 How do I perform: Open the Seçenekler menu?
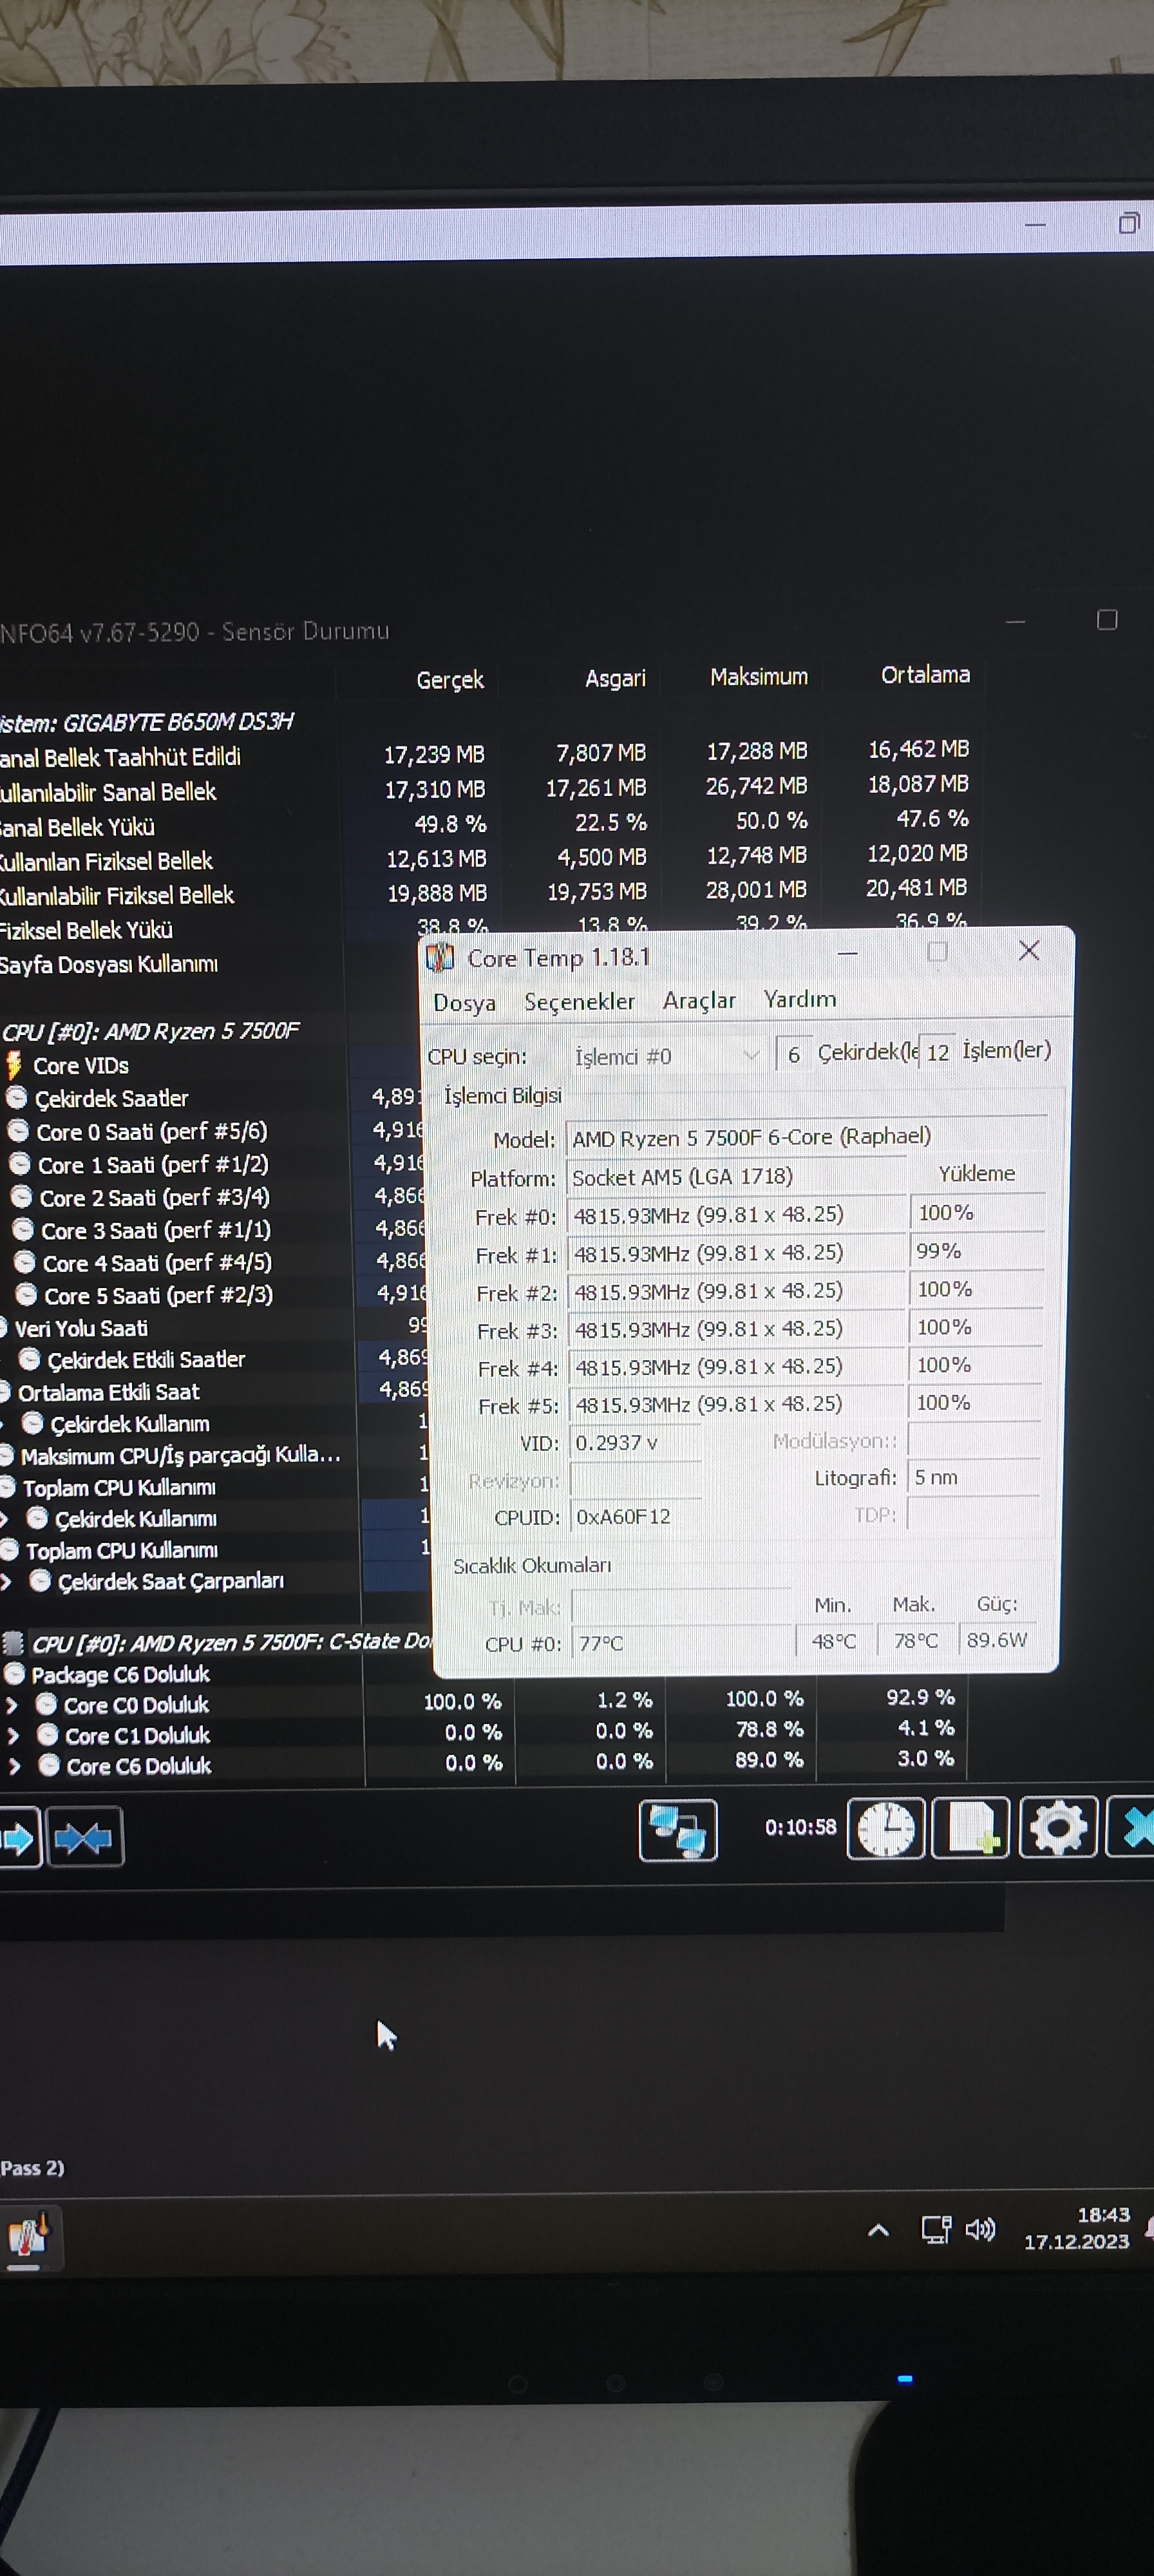click(580, 1001)
